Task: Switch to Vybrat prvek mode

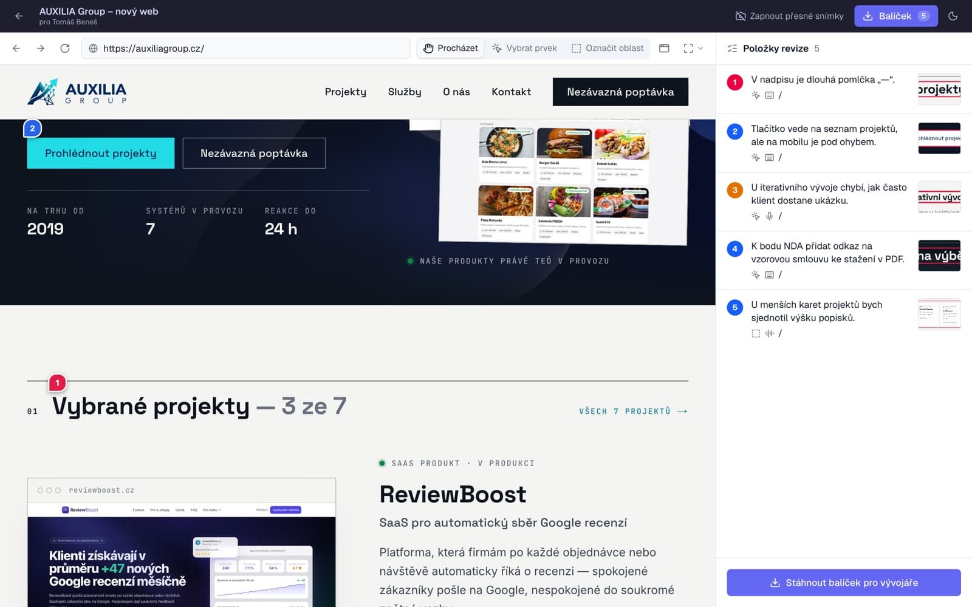Action: pyautogui.click(x=524, y=49)
